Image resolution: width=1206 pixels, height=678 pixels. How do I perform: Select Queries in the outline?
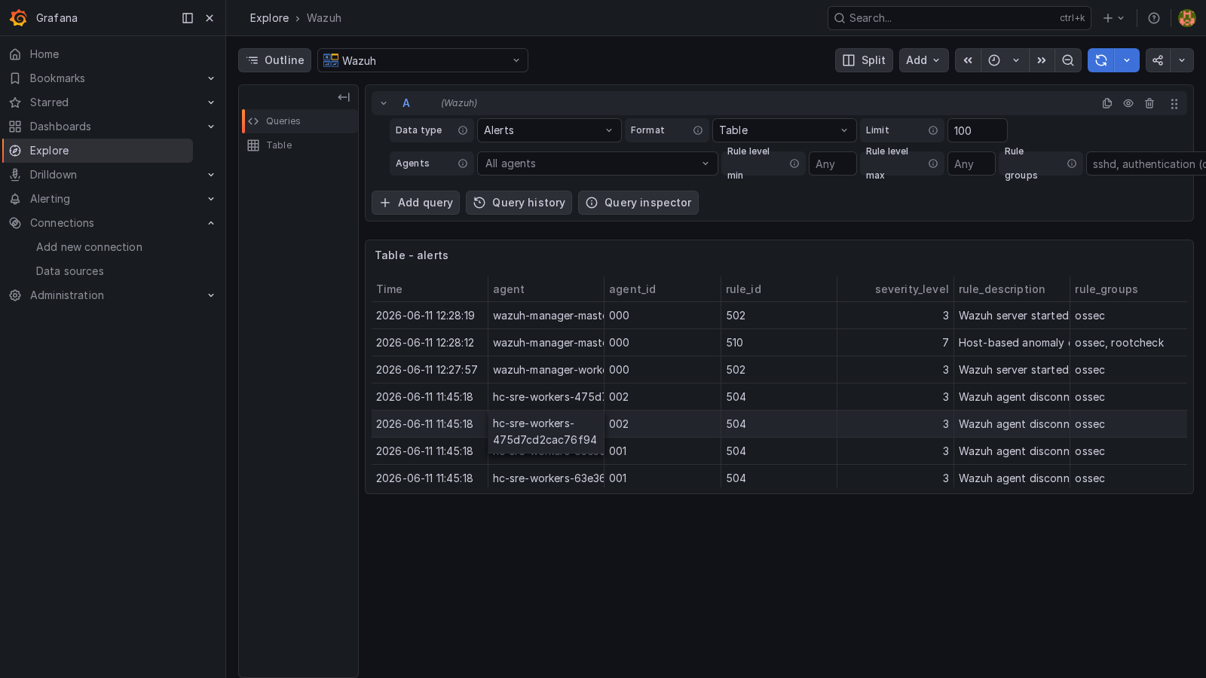point(300,121)
